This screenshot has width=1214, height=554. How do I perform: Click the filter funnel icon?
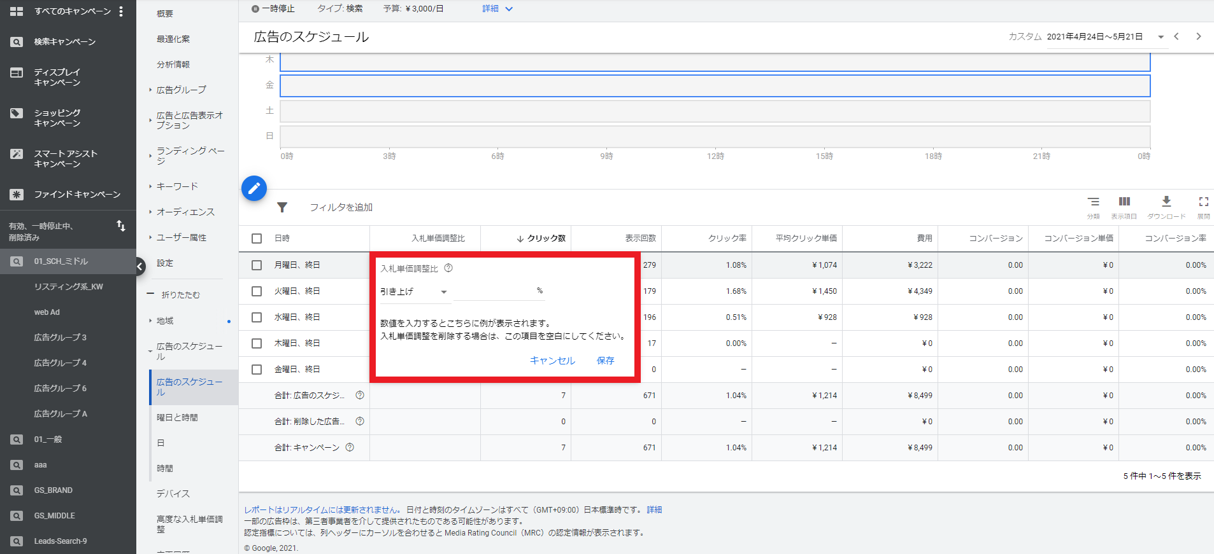pyautogui.click(x=282, y=207)
